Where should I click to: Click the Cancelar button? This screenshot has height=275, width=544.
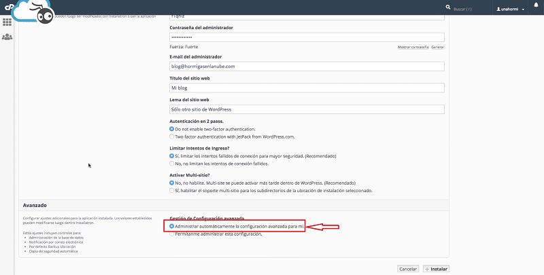coord(408,269)
